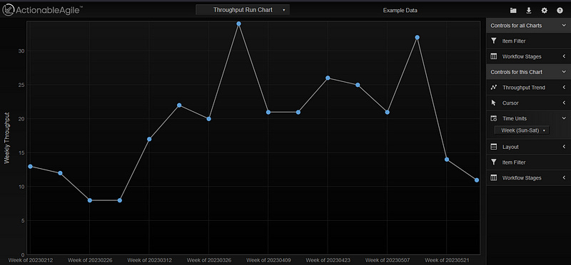Image resolution: width=571 pixels, height=265 pixels.
Task: Click 'Week of 20230521' axis label
Action: [448, 260]
